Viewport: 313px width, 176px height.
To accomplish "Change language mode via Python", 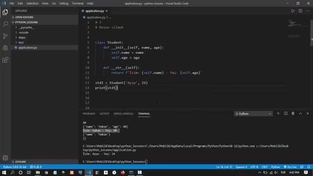I will coord(275,167).
